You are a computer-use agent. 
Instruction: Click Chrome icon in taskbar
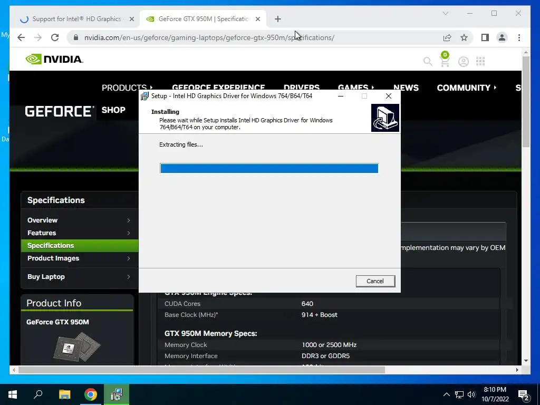(x=91, y=394)
